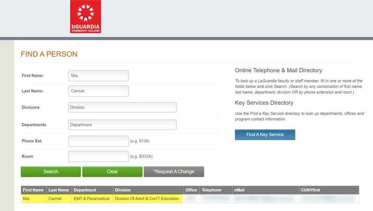Click the Phone Ext. input field
373x211 pixels.
(98, 141)
